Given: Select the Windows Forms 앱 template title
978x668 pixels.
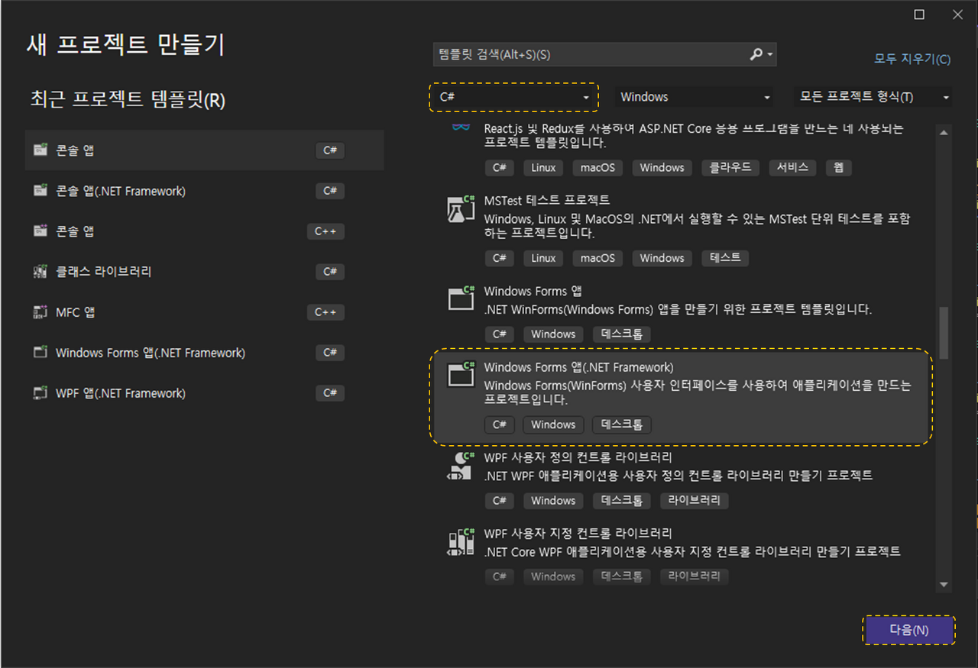Looking at the screenshot, I should pyautogui.click(x=533, y=291).
